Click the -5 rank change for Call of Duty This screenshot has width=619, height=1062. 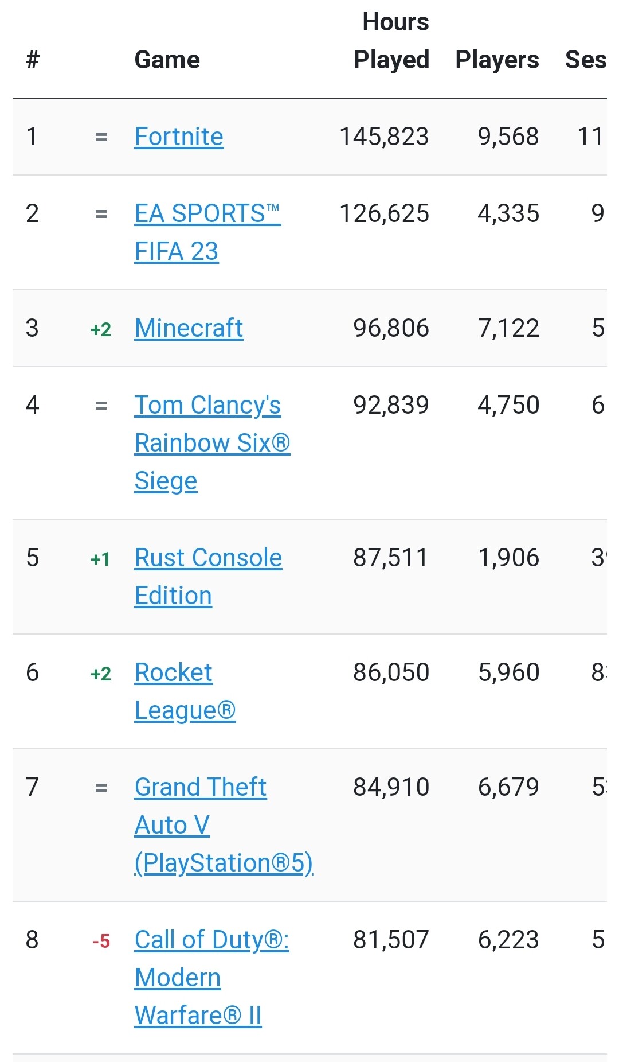click(101, 941)
